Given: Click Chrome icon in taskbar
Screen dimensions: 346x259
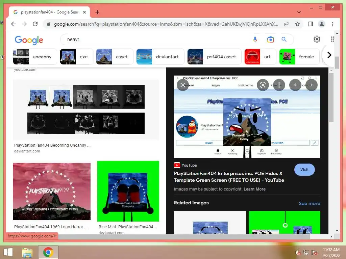Looking at the screenshot, I should click(x=48, y=252).
